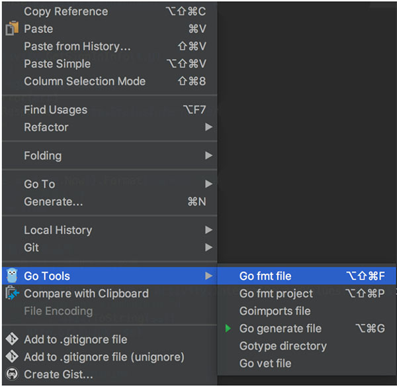Select Go vet file
The image size is (397, 387).
click(x=265, y=363)
